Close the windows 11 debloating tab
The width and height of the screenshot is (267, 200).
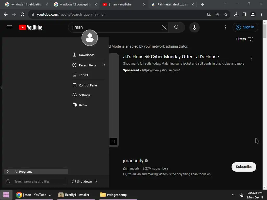[x=47, y=4]
